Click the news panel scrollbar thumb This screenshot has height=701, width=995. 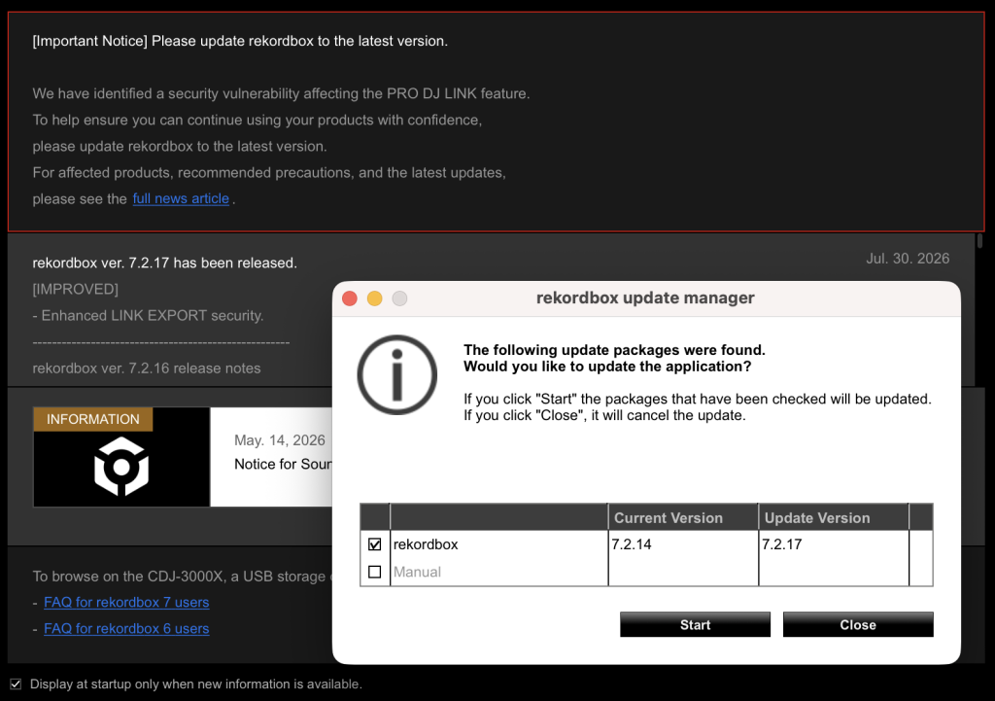[979, 241]
